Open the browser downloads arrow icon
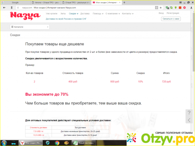 click(x=191, y=7)
